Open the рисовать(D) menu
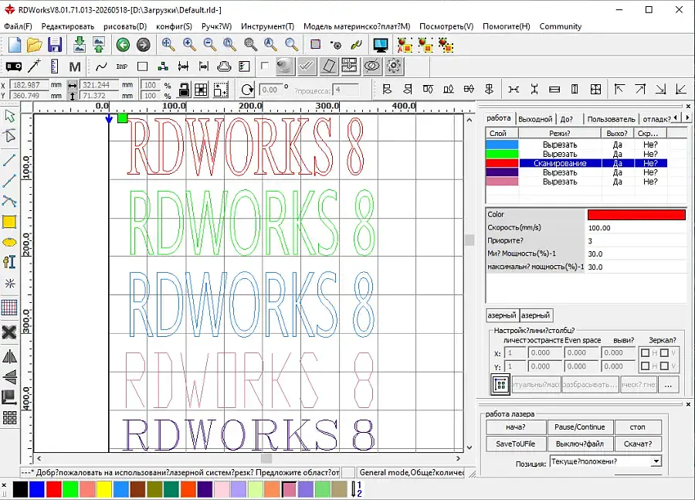 pos(125,26)
